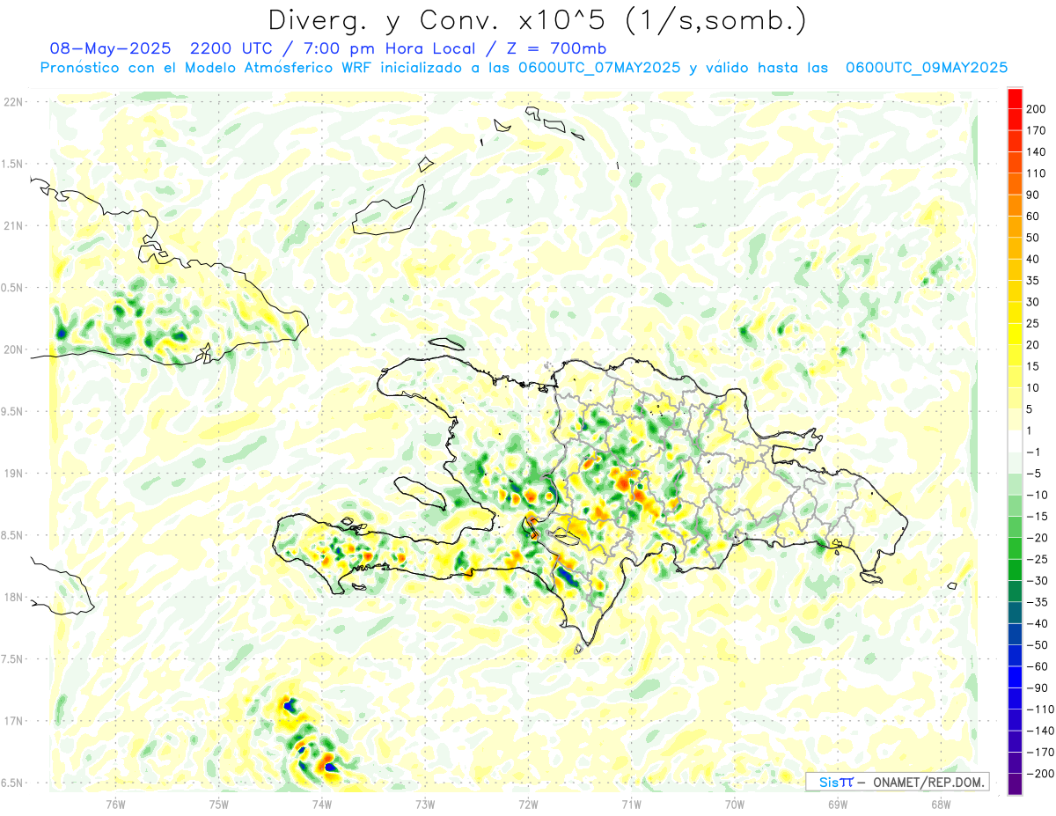Click the dark purple swatch at color scale bottom
Viewport: 1056px width, 816px height.
tap(1015, 784)
